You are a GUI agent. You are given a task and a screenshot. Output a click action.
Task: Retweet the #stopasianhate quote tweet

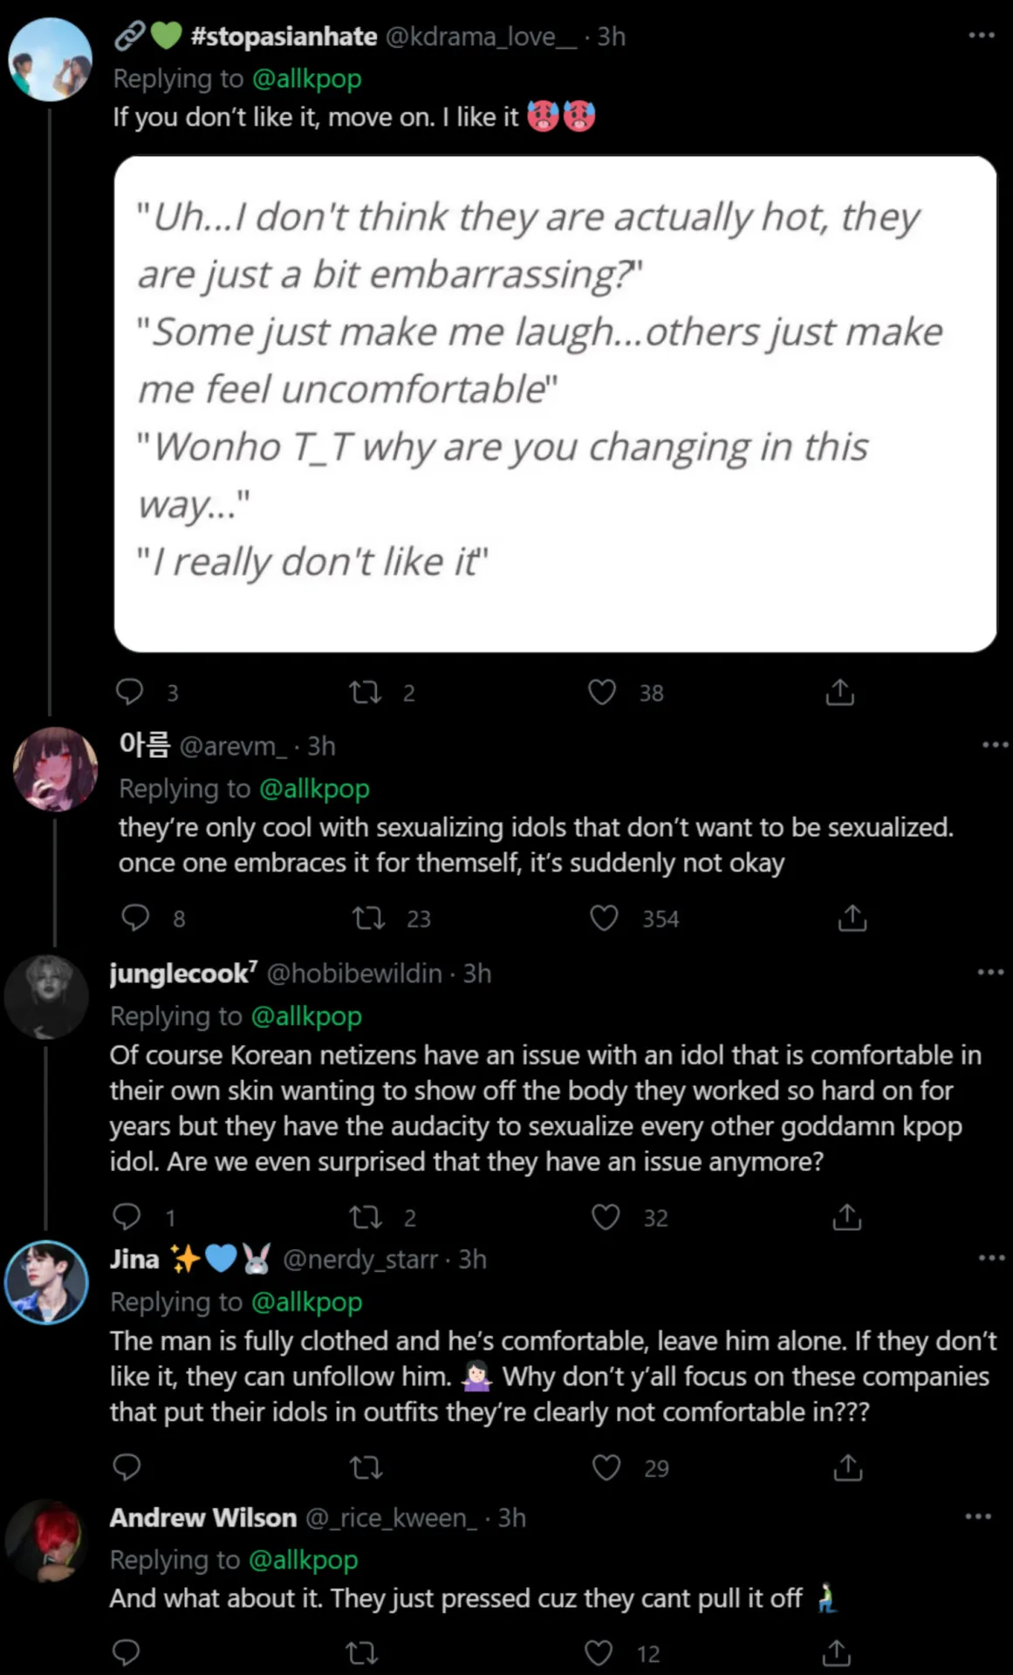click(365, 693)
